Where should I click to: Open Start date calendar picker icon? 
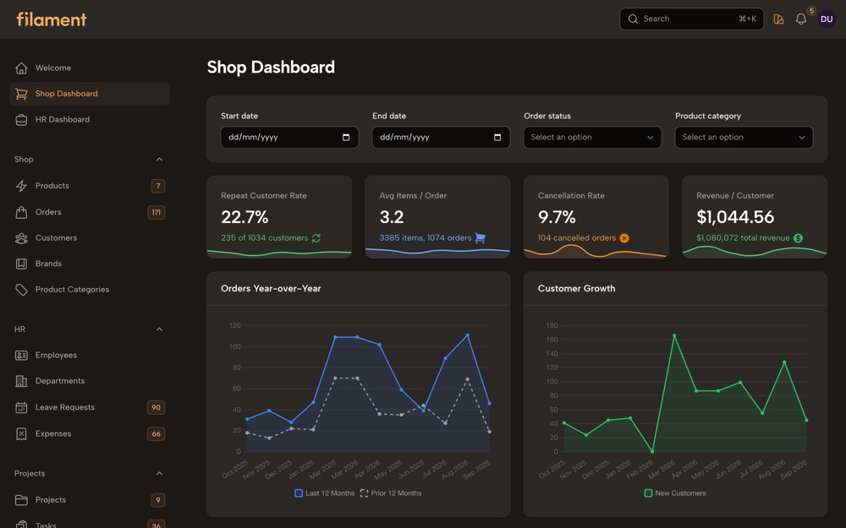(346, 138)
